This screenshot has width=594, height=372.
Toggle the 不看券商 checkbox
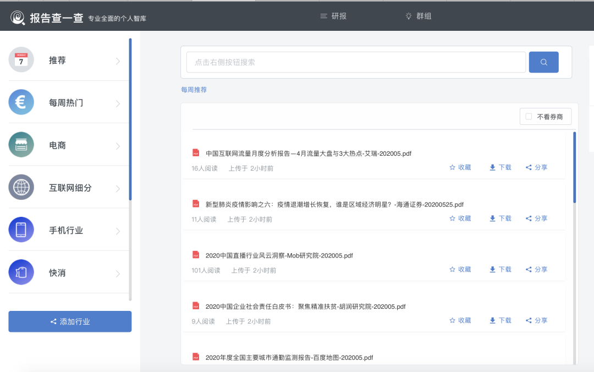[529, 117]
